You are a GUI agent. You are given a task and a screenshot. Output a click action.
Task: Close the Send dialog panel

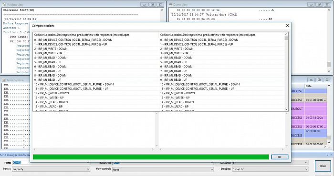(332, 155)
